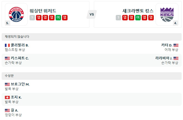This screenshot has height=120, width=183.
Task: Click the Swiss flag beside 조지 K.
Action: point(7,97)
